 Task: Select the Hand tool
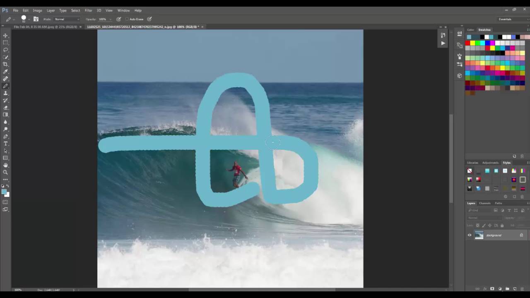click(x=5, y=165)
